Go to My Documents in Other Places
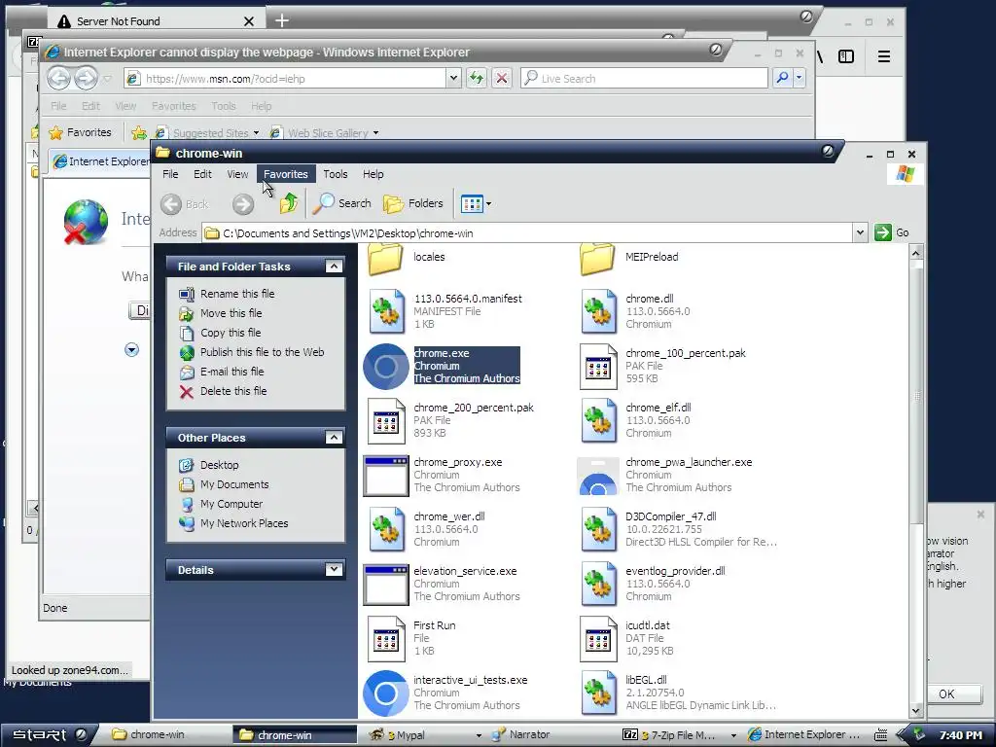This screenshot has width=996, height=747. click(234, 484)
